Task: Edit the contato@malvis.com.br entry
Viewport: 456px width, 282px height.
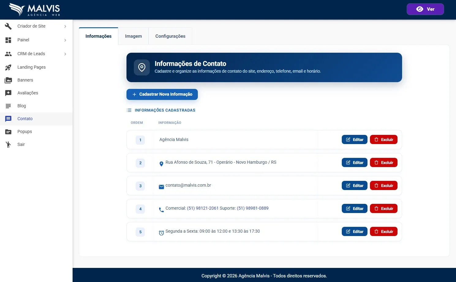Action: tap(354, 185)
